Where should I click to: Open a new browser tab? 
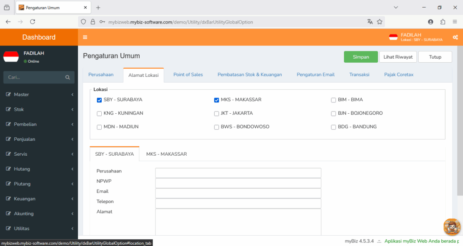click(98, 8)
